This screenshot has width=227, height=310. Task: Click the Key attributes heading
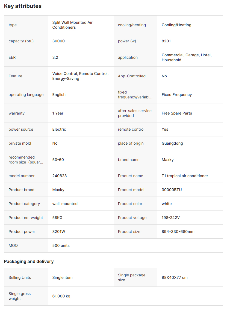[23, 6]
